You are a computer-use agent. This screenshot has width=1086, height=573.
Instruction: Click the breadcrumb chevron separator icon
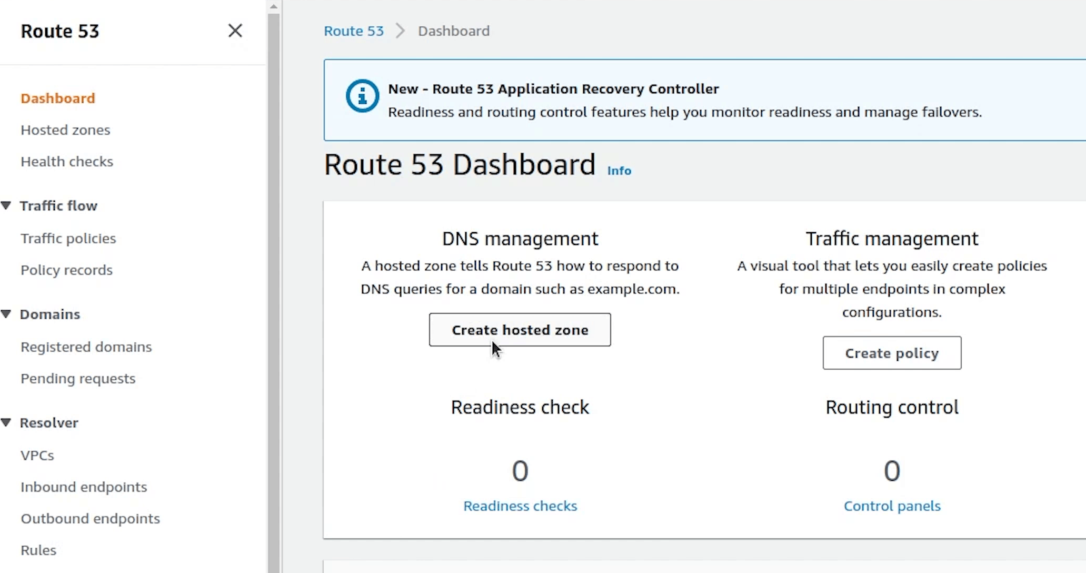coord(401,31)
